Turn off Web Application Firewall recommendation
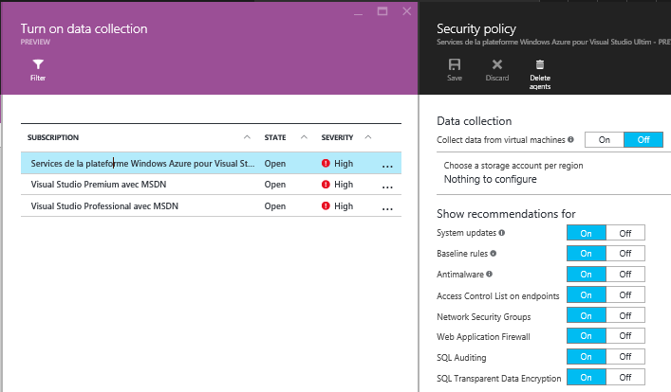The image size is (671, 392). pyautogui.click(x=624, y=336)
